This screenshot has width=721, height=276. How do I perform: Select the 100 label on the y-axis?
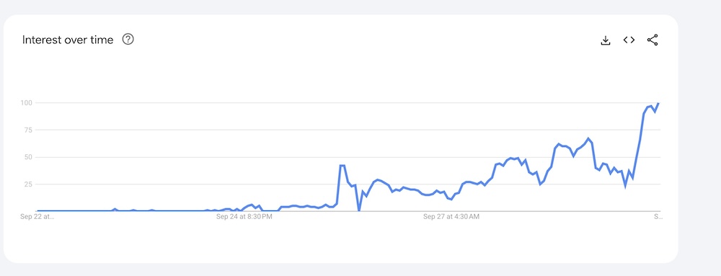point(26,102)
